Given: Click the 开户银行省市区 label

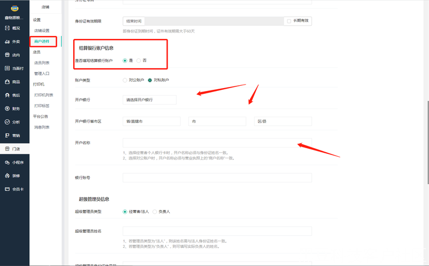Looking at the screenshot, I should (x=88, y=121).
